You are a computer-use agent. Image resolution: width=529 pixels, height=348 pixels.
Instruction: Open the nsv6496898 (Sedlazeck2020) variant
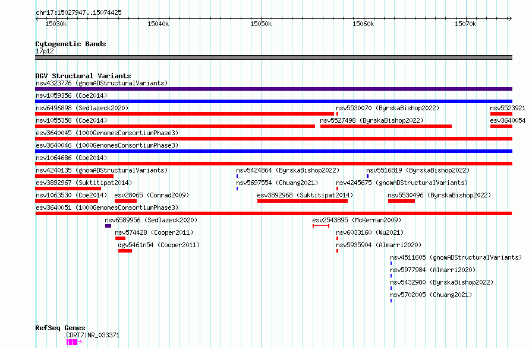(82, 108)
